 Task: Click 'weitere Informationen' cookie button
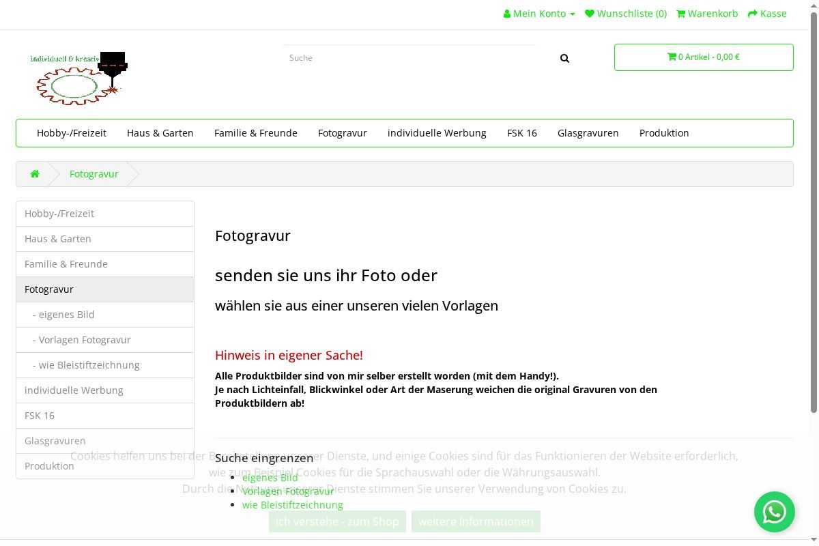pos(476,521)
